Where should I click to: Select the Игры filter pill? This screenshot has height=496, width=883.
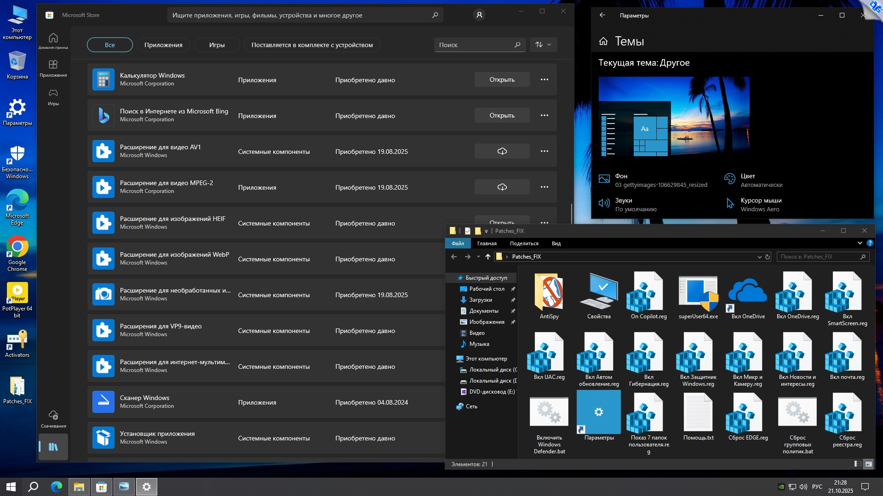pos(217,45)
